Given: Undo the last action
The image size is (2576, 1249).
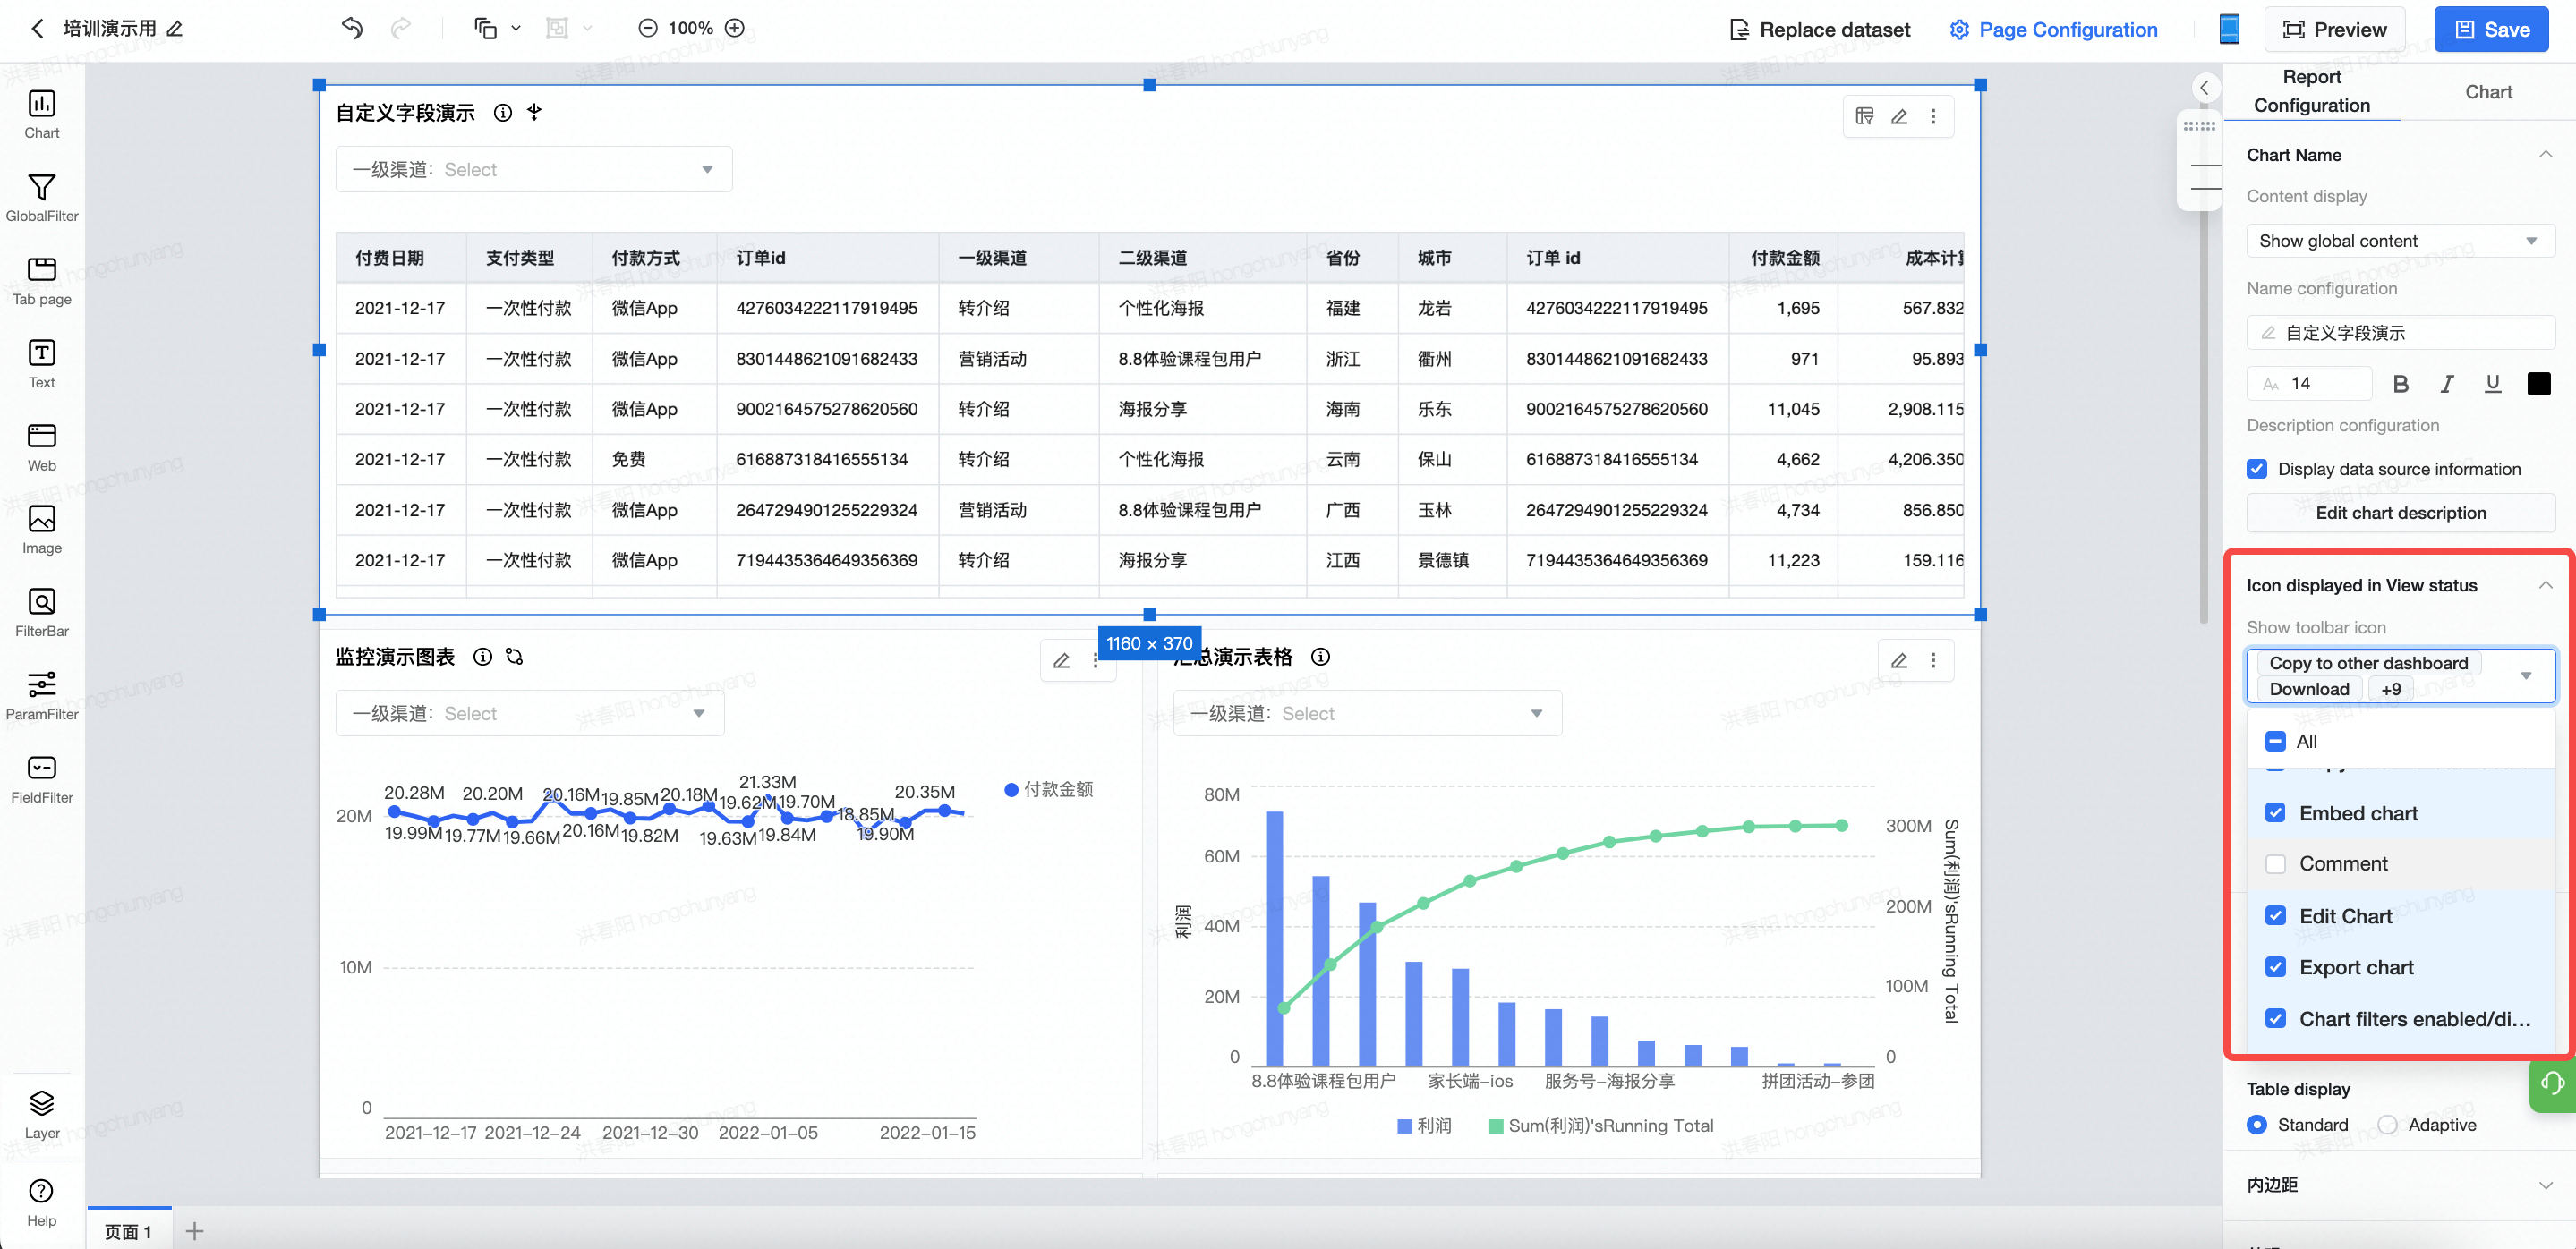Looking at the screenshot, I should pyautogui.click(x=352, y=28).
